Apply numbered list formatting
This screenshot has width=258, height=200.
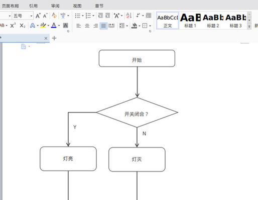pyautogui.click(x=88, y=15)
